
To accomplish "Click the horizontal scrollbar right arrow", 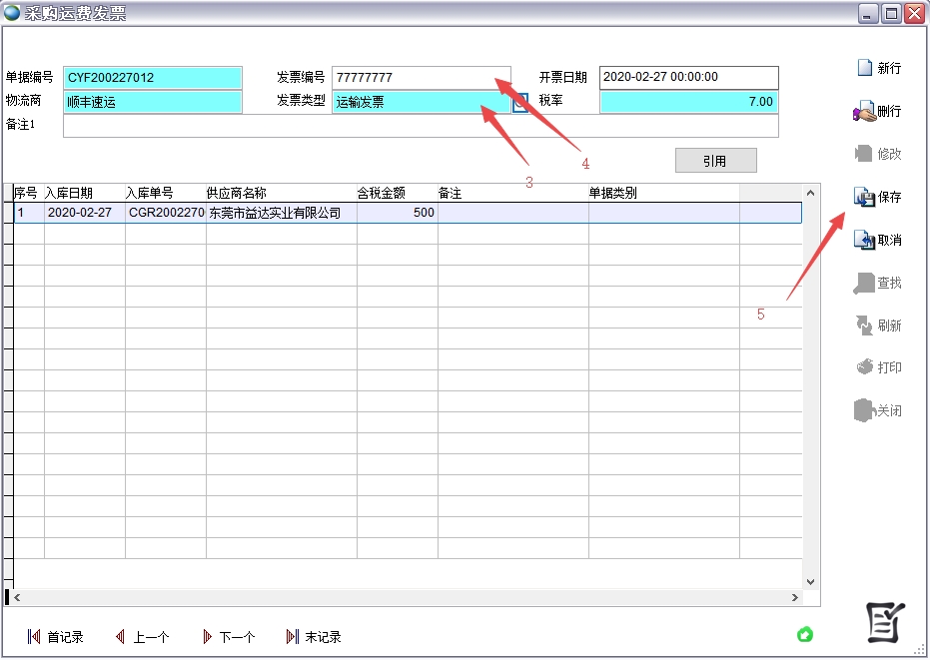I will (794, 597).
